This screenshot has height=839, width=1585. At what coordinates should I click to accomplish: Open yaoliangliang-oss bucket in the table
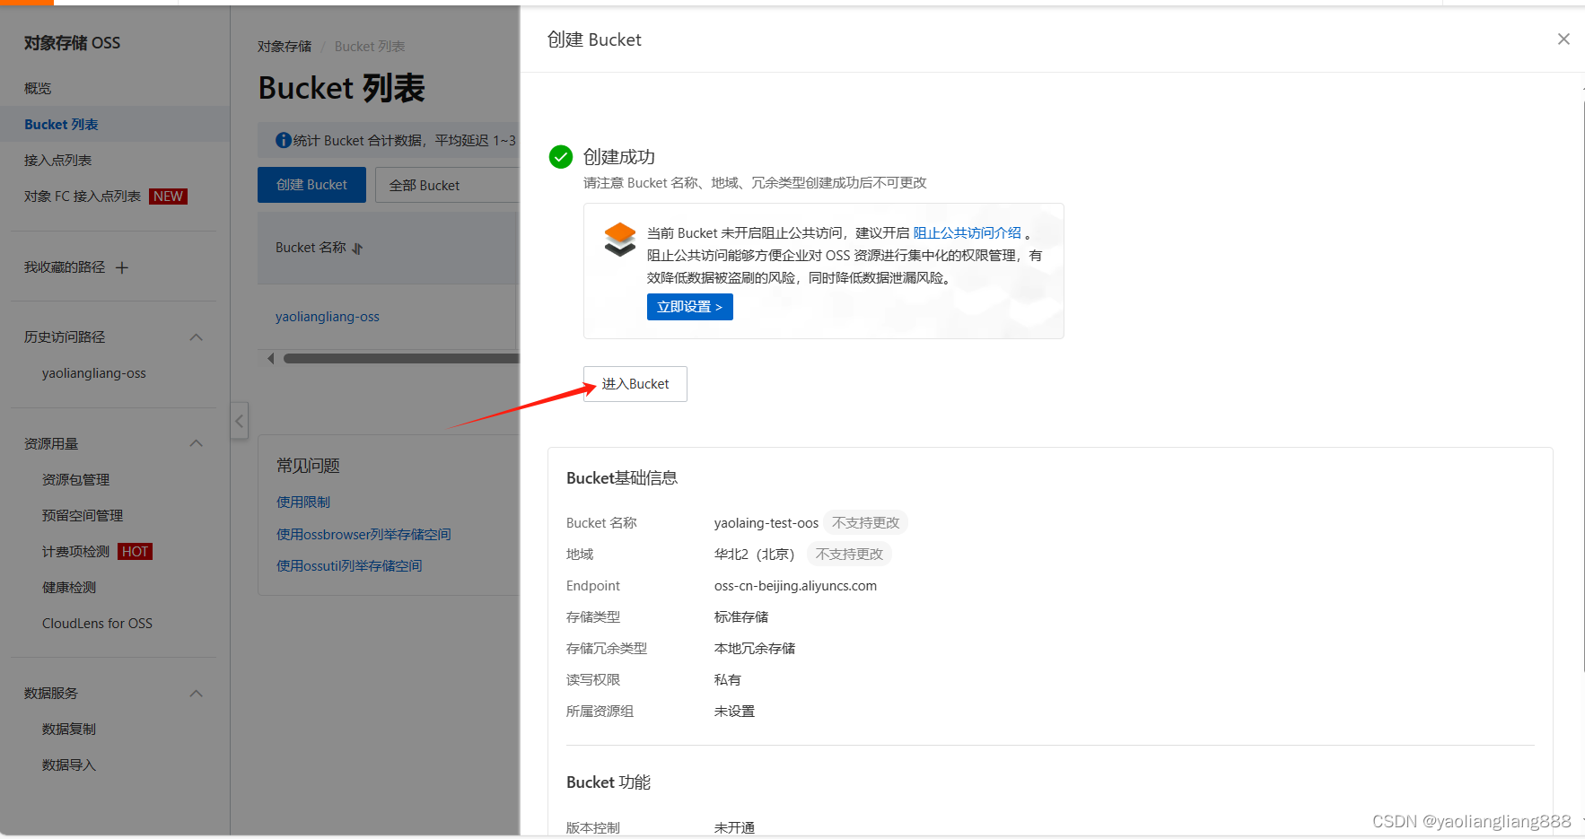[328, 317]
